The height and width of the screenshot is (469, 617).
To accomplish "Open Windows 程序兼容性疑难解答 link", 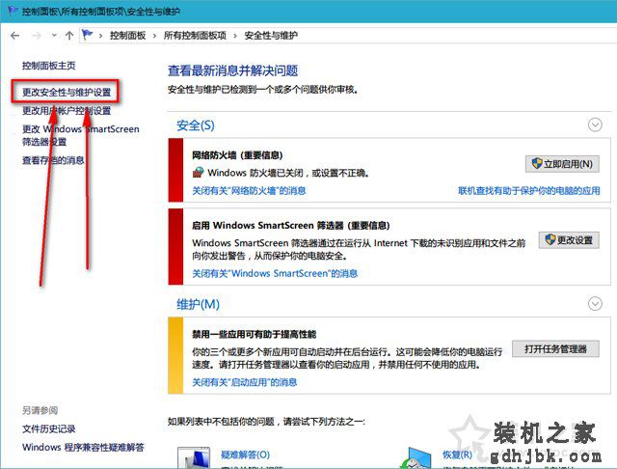I will tap(83, 448).
